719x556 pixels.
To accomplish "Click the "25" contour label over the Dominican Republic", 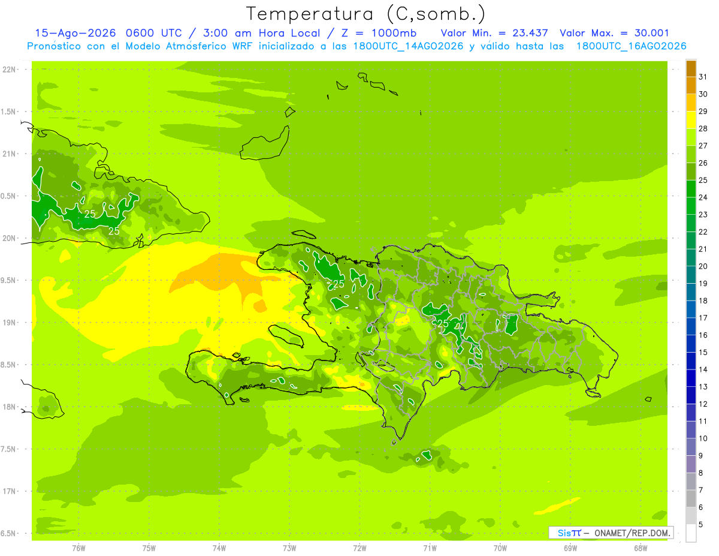I will [444, 324].
